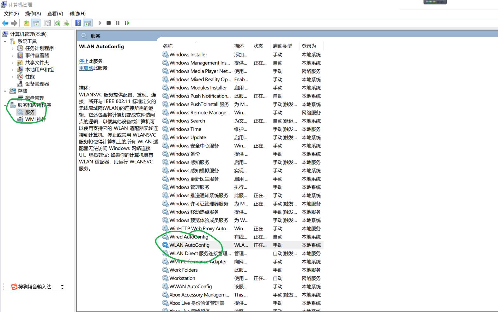The width and height of the screenshot is (498, 312).
Task: Sort by the 名称 column header
Action: [197, 46]
